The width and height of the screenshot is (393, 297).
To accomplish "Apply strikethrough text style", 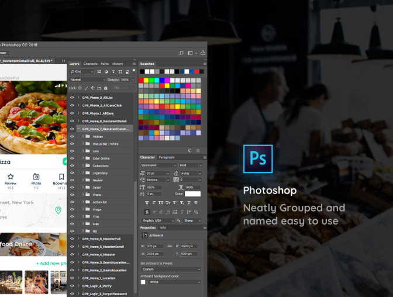I will [196, 203].
